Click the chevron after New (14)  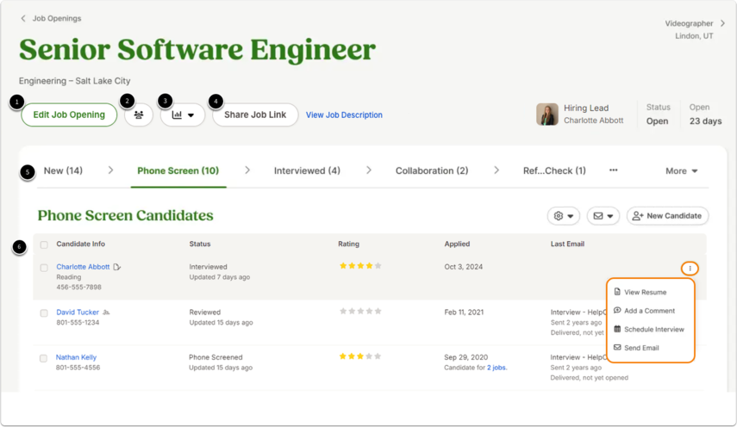111,170
